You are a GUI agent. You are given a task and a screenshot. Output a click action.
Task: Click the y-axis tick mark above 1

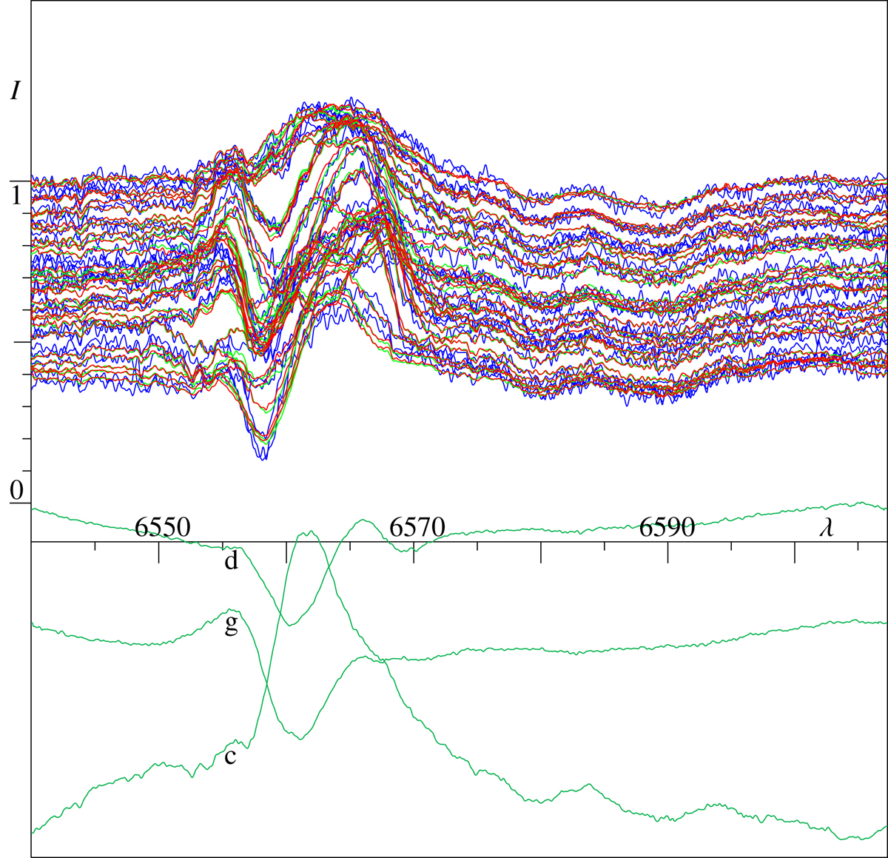coord(20,181)
